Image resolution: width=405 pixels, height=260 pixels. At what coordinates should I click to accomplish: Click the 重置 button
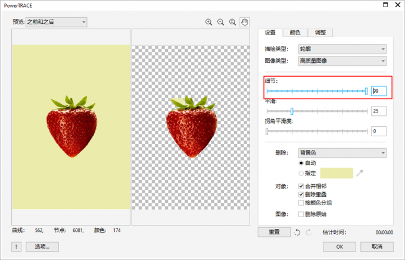[273, 233]
